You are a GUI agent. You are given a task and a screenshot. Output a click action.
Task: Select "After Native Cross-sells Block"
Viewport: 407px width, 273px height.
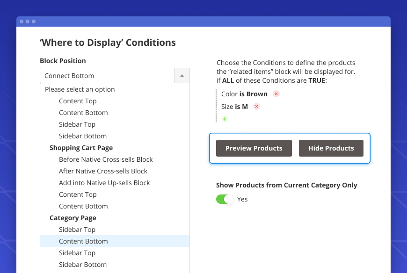[x=103, y=171]
